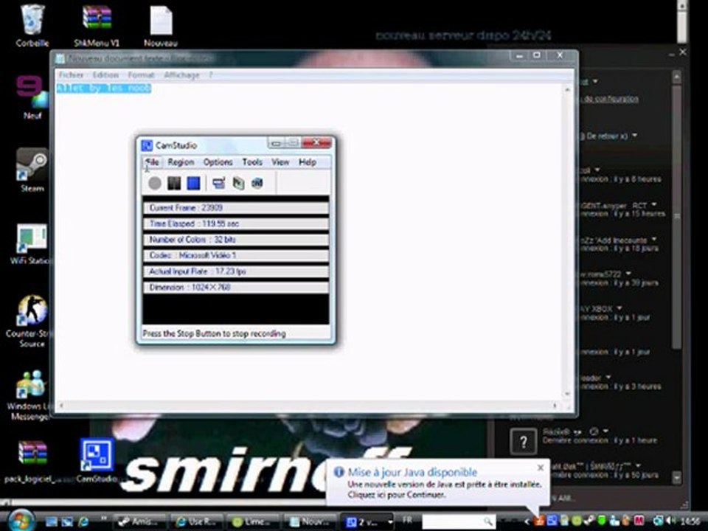Click the taskbar search box
This screenshot has height=531, width=708.
point(458,521)
